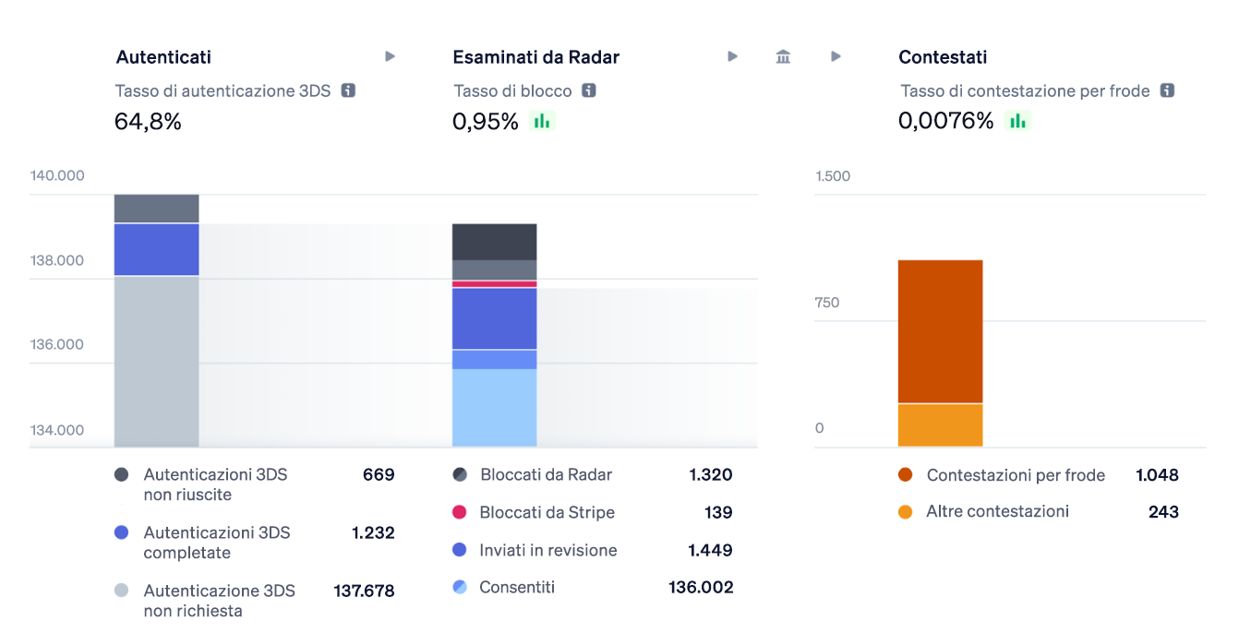The height and width of the screenshot is (633, 1239).
Task: Click Contestazioni per frode legend dot
Action: click(906, 475)
